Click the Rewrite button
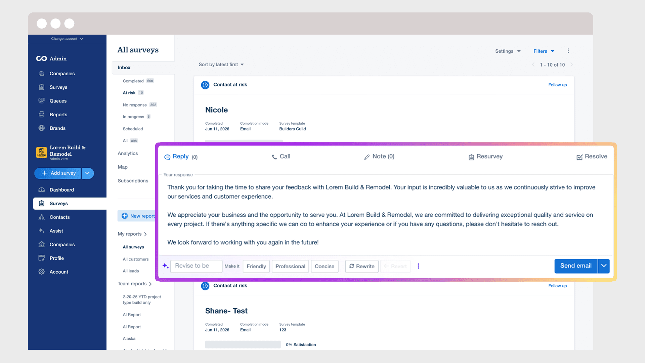 click(362, 266)
